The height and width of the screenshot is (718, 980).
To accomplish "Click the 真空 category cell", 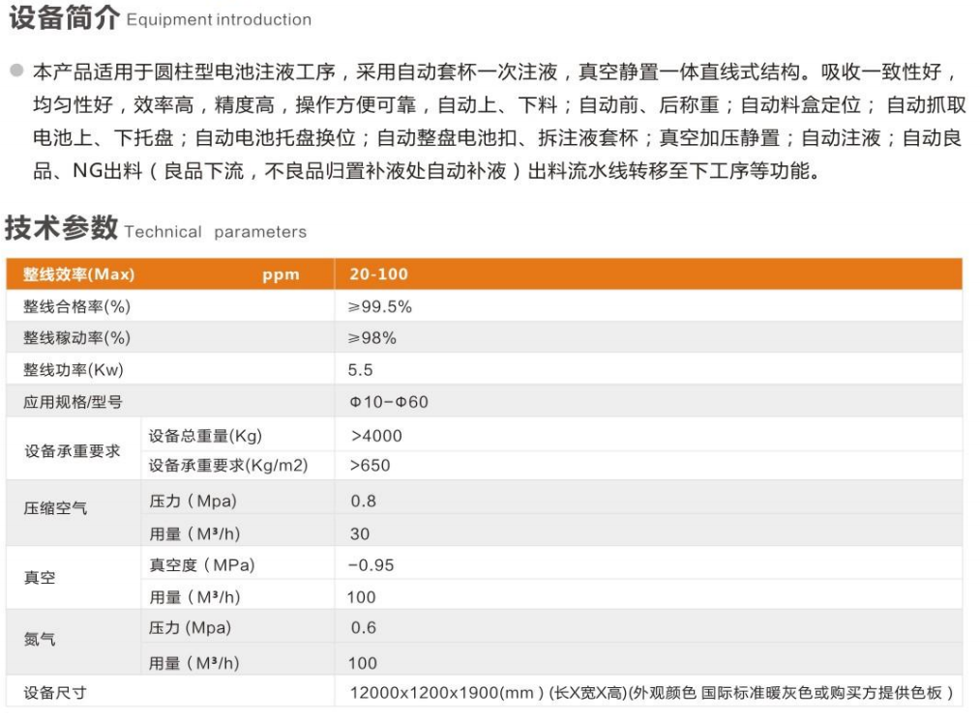I will click(x=40, y=578).
